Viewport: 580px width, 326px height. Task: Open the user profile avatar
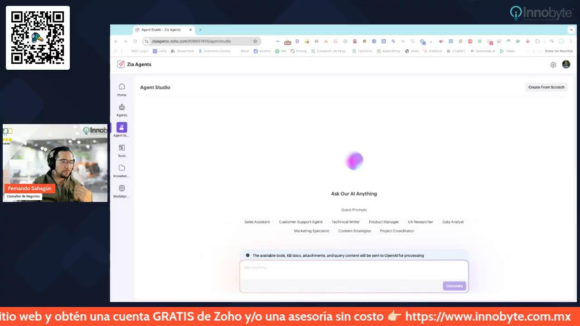click(x=566, y=64)
